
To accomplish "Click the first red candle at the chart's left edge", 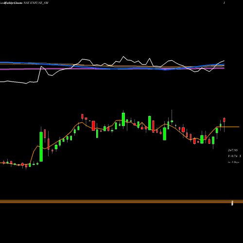I will (4, 163).
